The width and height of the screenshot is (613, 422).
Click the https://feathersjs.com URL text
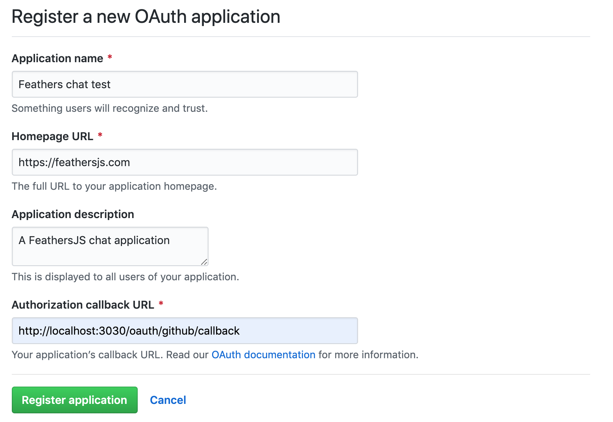click(74, 162)
